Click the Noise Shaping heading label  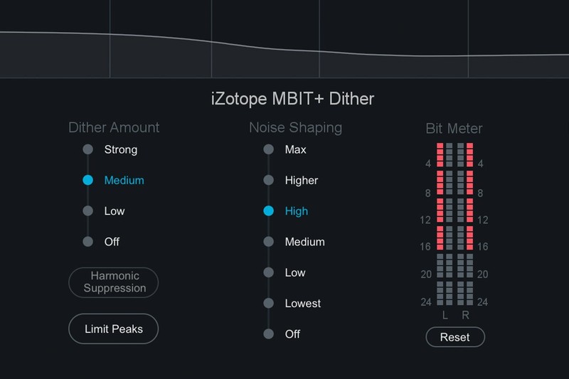click(295, 128)
